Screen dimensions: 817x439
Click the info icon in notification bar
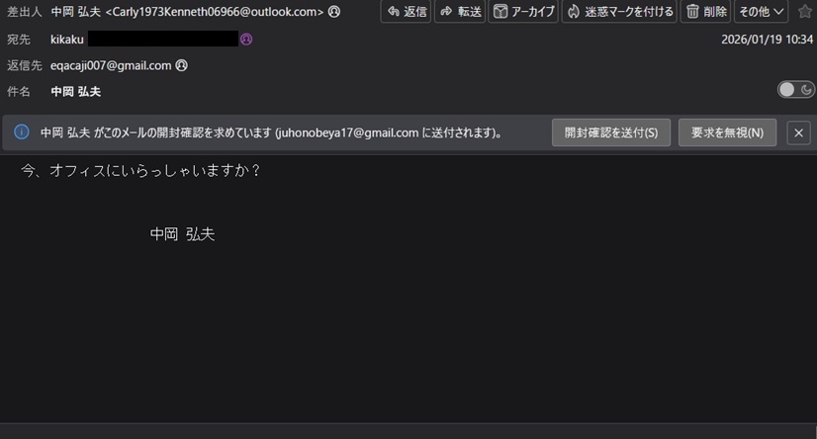pos(22,132)
